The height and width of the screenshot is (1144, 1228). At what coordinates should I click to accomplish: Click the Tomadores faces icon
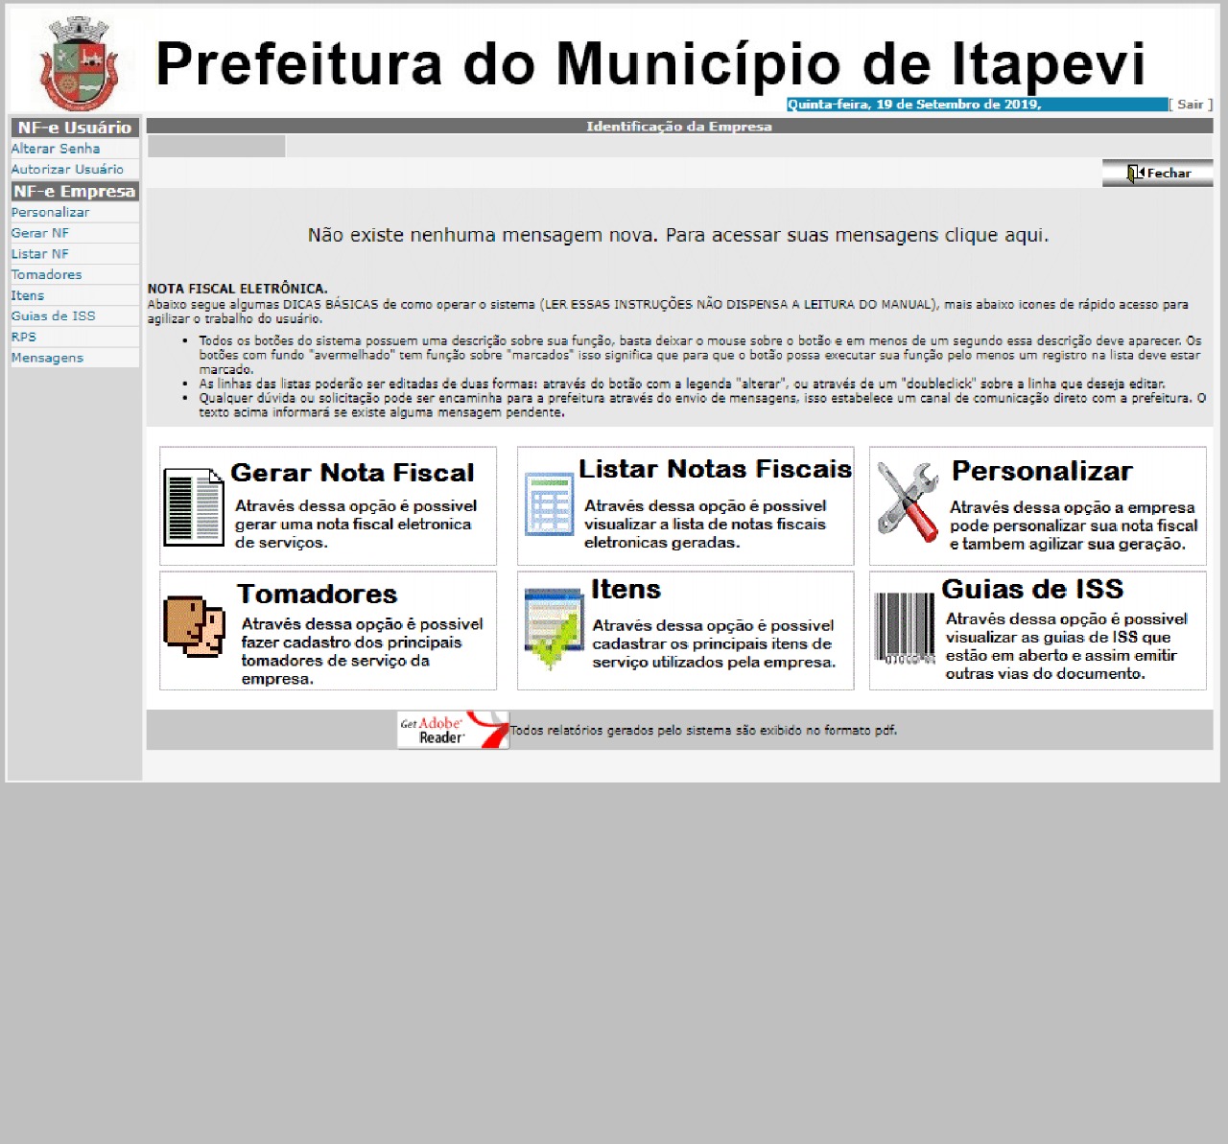click(x=195, y=626)
